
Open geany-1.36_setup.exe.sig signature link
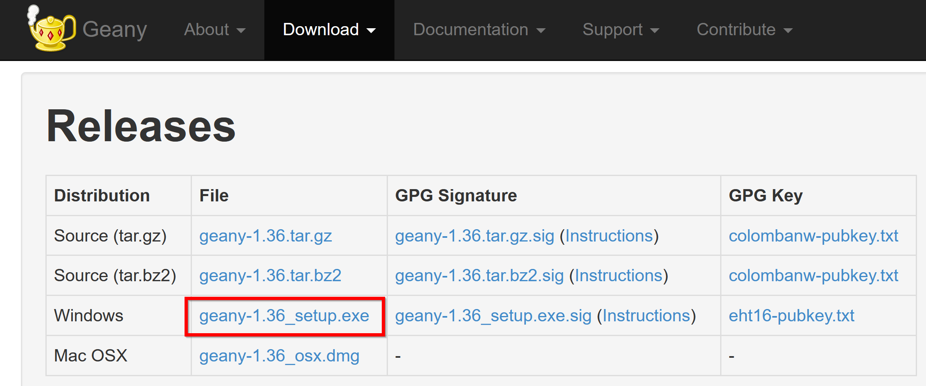pos(493,316)
